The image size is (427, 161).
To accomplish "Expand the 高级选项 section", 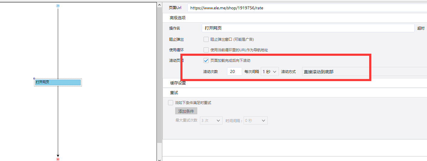I will point(178,18).
